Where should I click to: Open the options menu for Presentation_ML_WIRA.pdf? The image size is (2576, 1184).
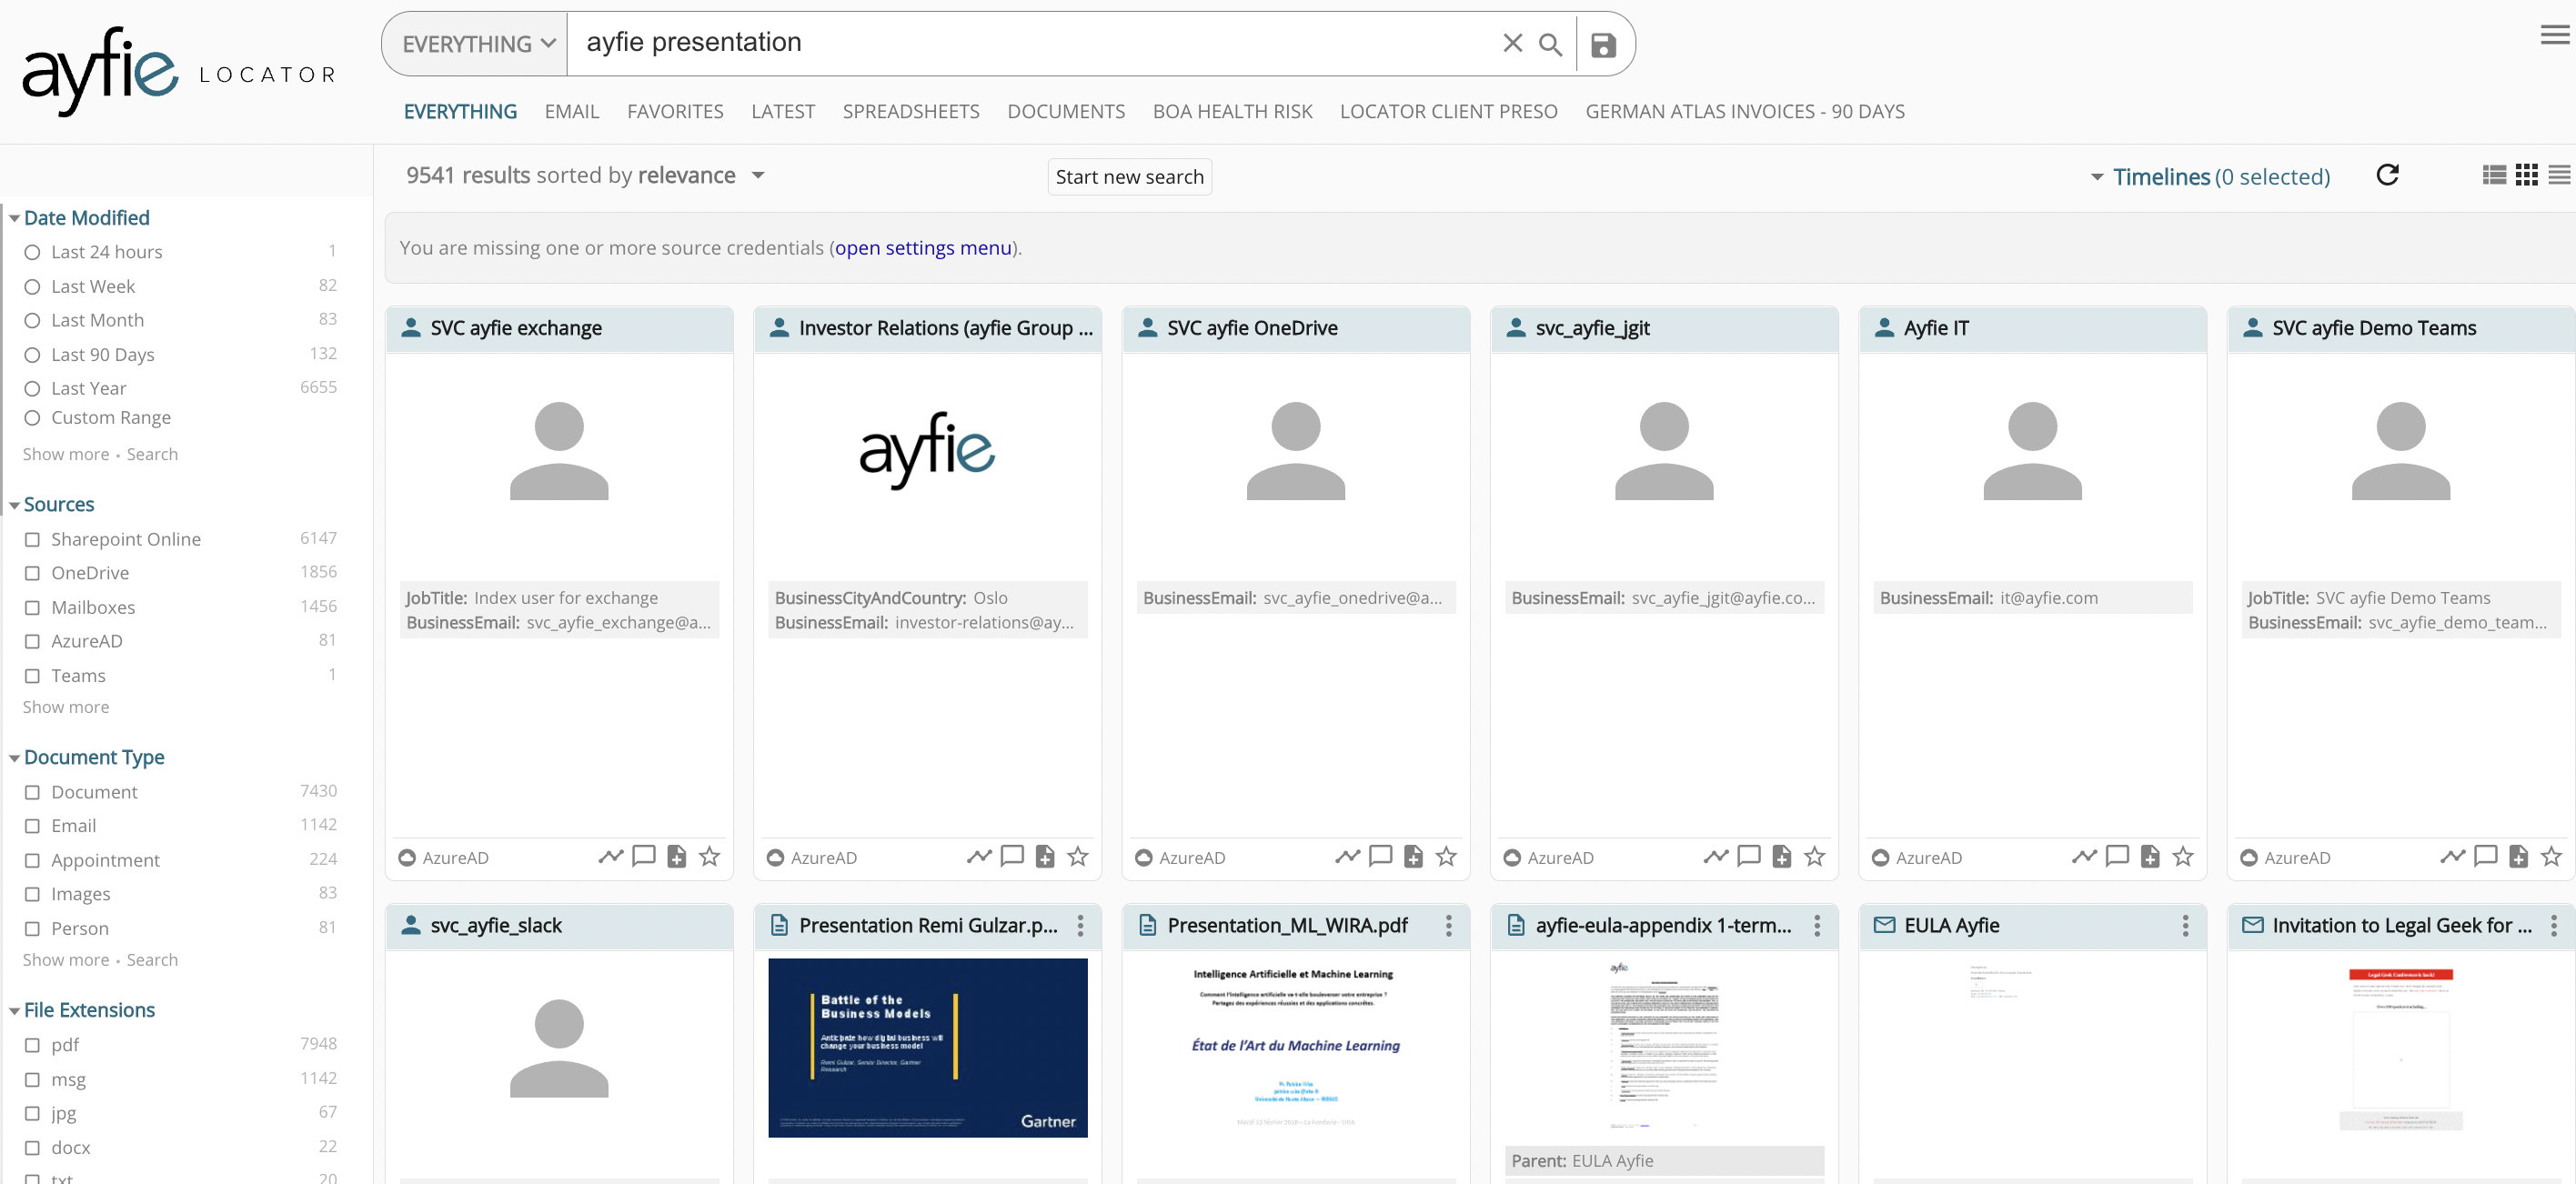click(x=1448, y=925)
